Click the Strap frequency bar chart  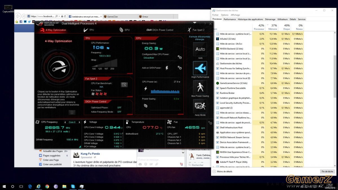click(104, 63)
